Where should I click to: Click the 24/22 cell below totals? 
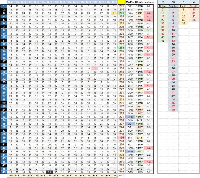122,176
